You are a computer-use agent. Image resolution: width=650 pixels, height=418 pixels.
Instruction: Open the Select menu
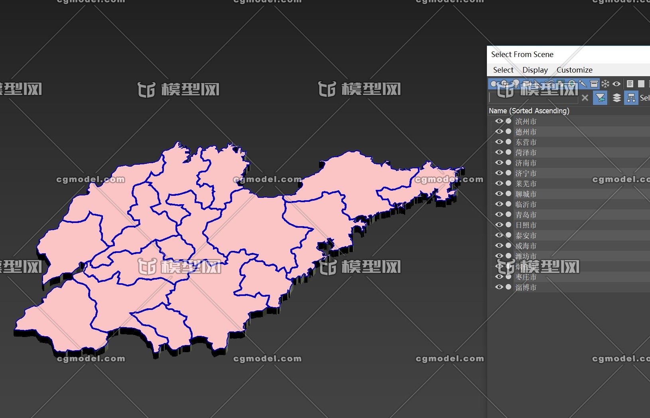tap(503, 70)
